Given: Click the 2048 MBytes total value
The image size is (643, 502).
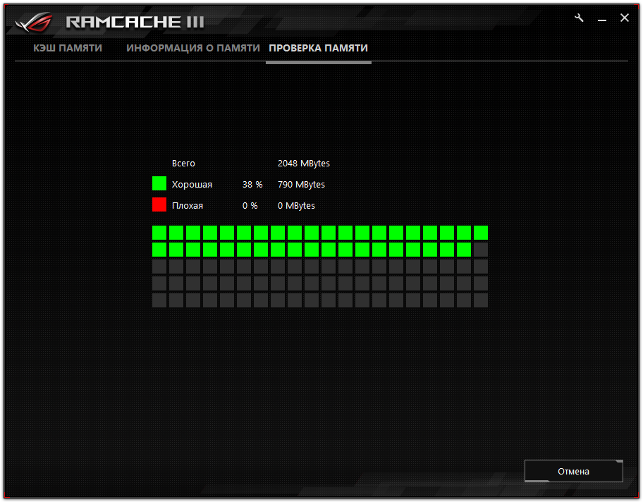Looking at the screenshot, I should tap(303, 164).
